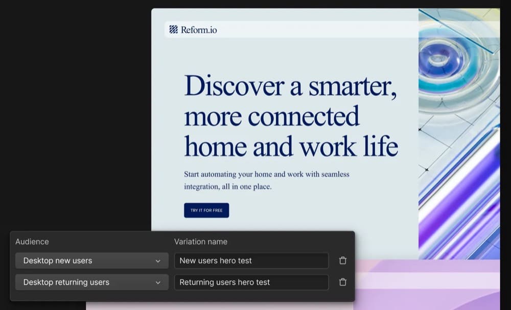Click the Variation name column label
Viewport: 511px width, 310px height.
tap(201, 242)
